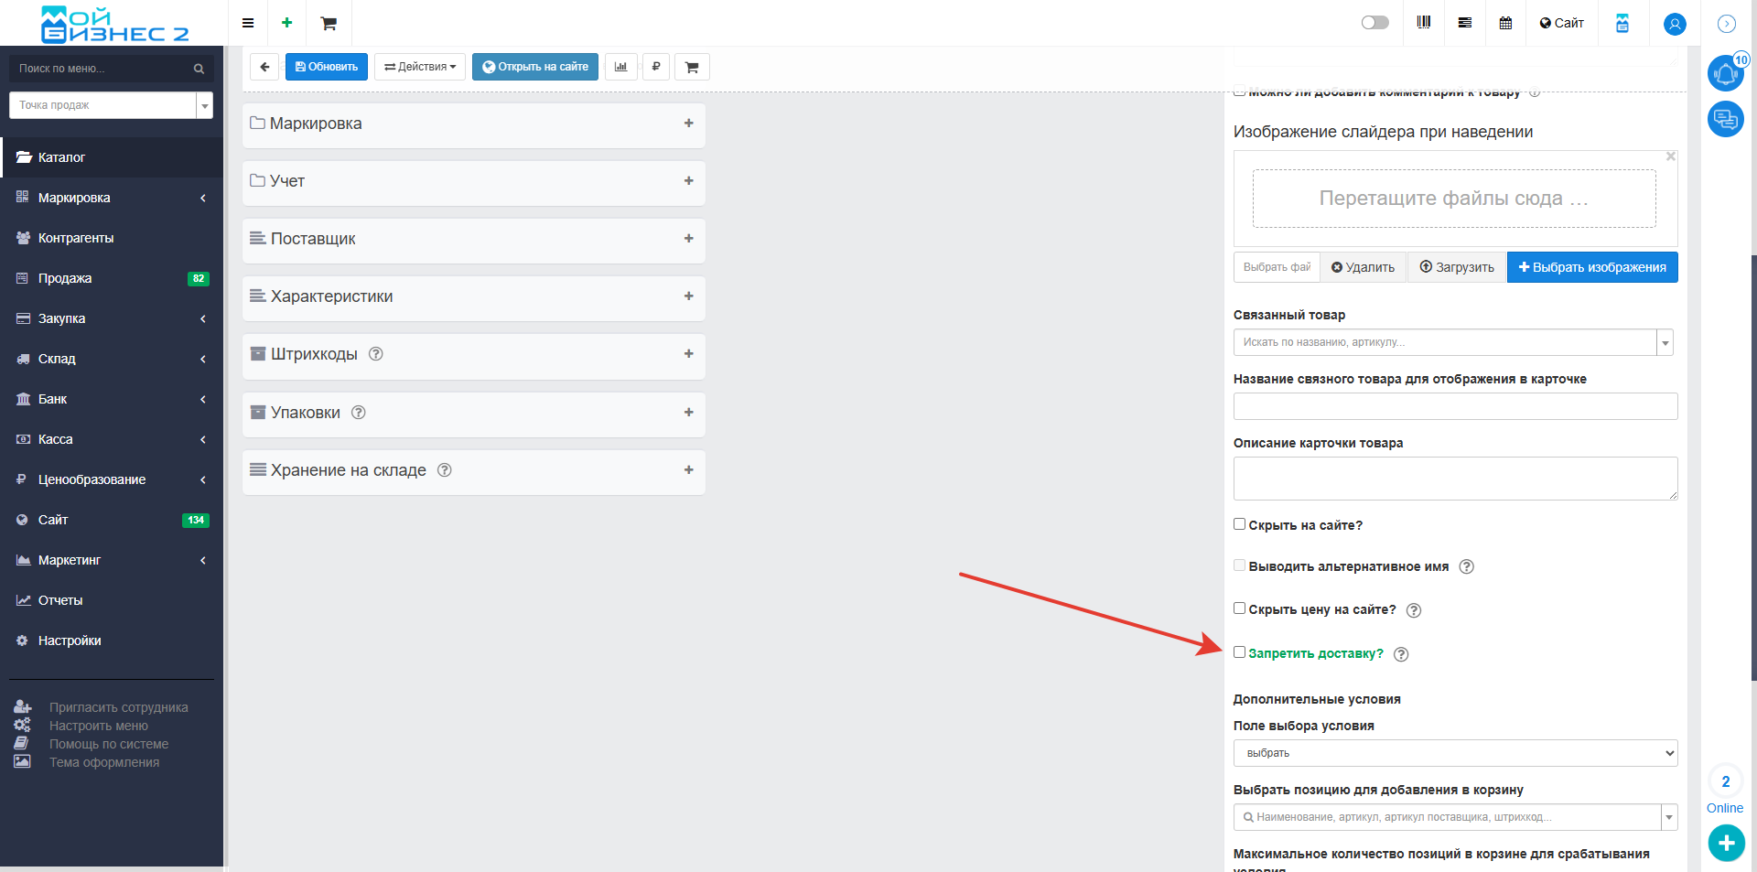Image resolution: width=1757 pixels, height=872 pixels.
Task: Enable 'Запретить доставку?' checkbox
Action: point(1240,652)
